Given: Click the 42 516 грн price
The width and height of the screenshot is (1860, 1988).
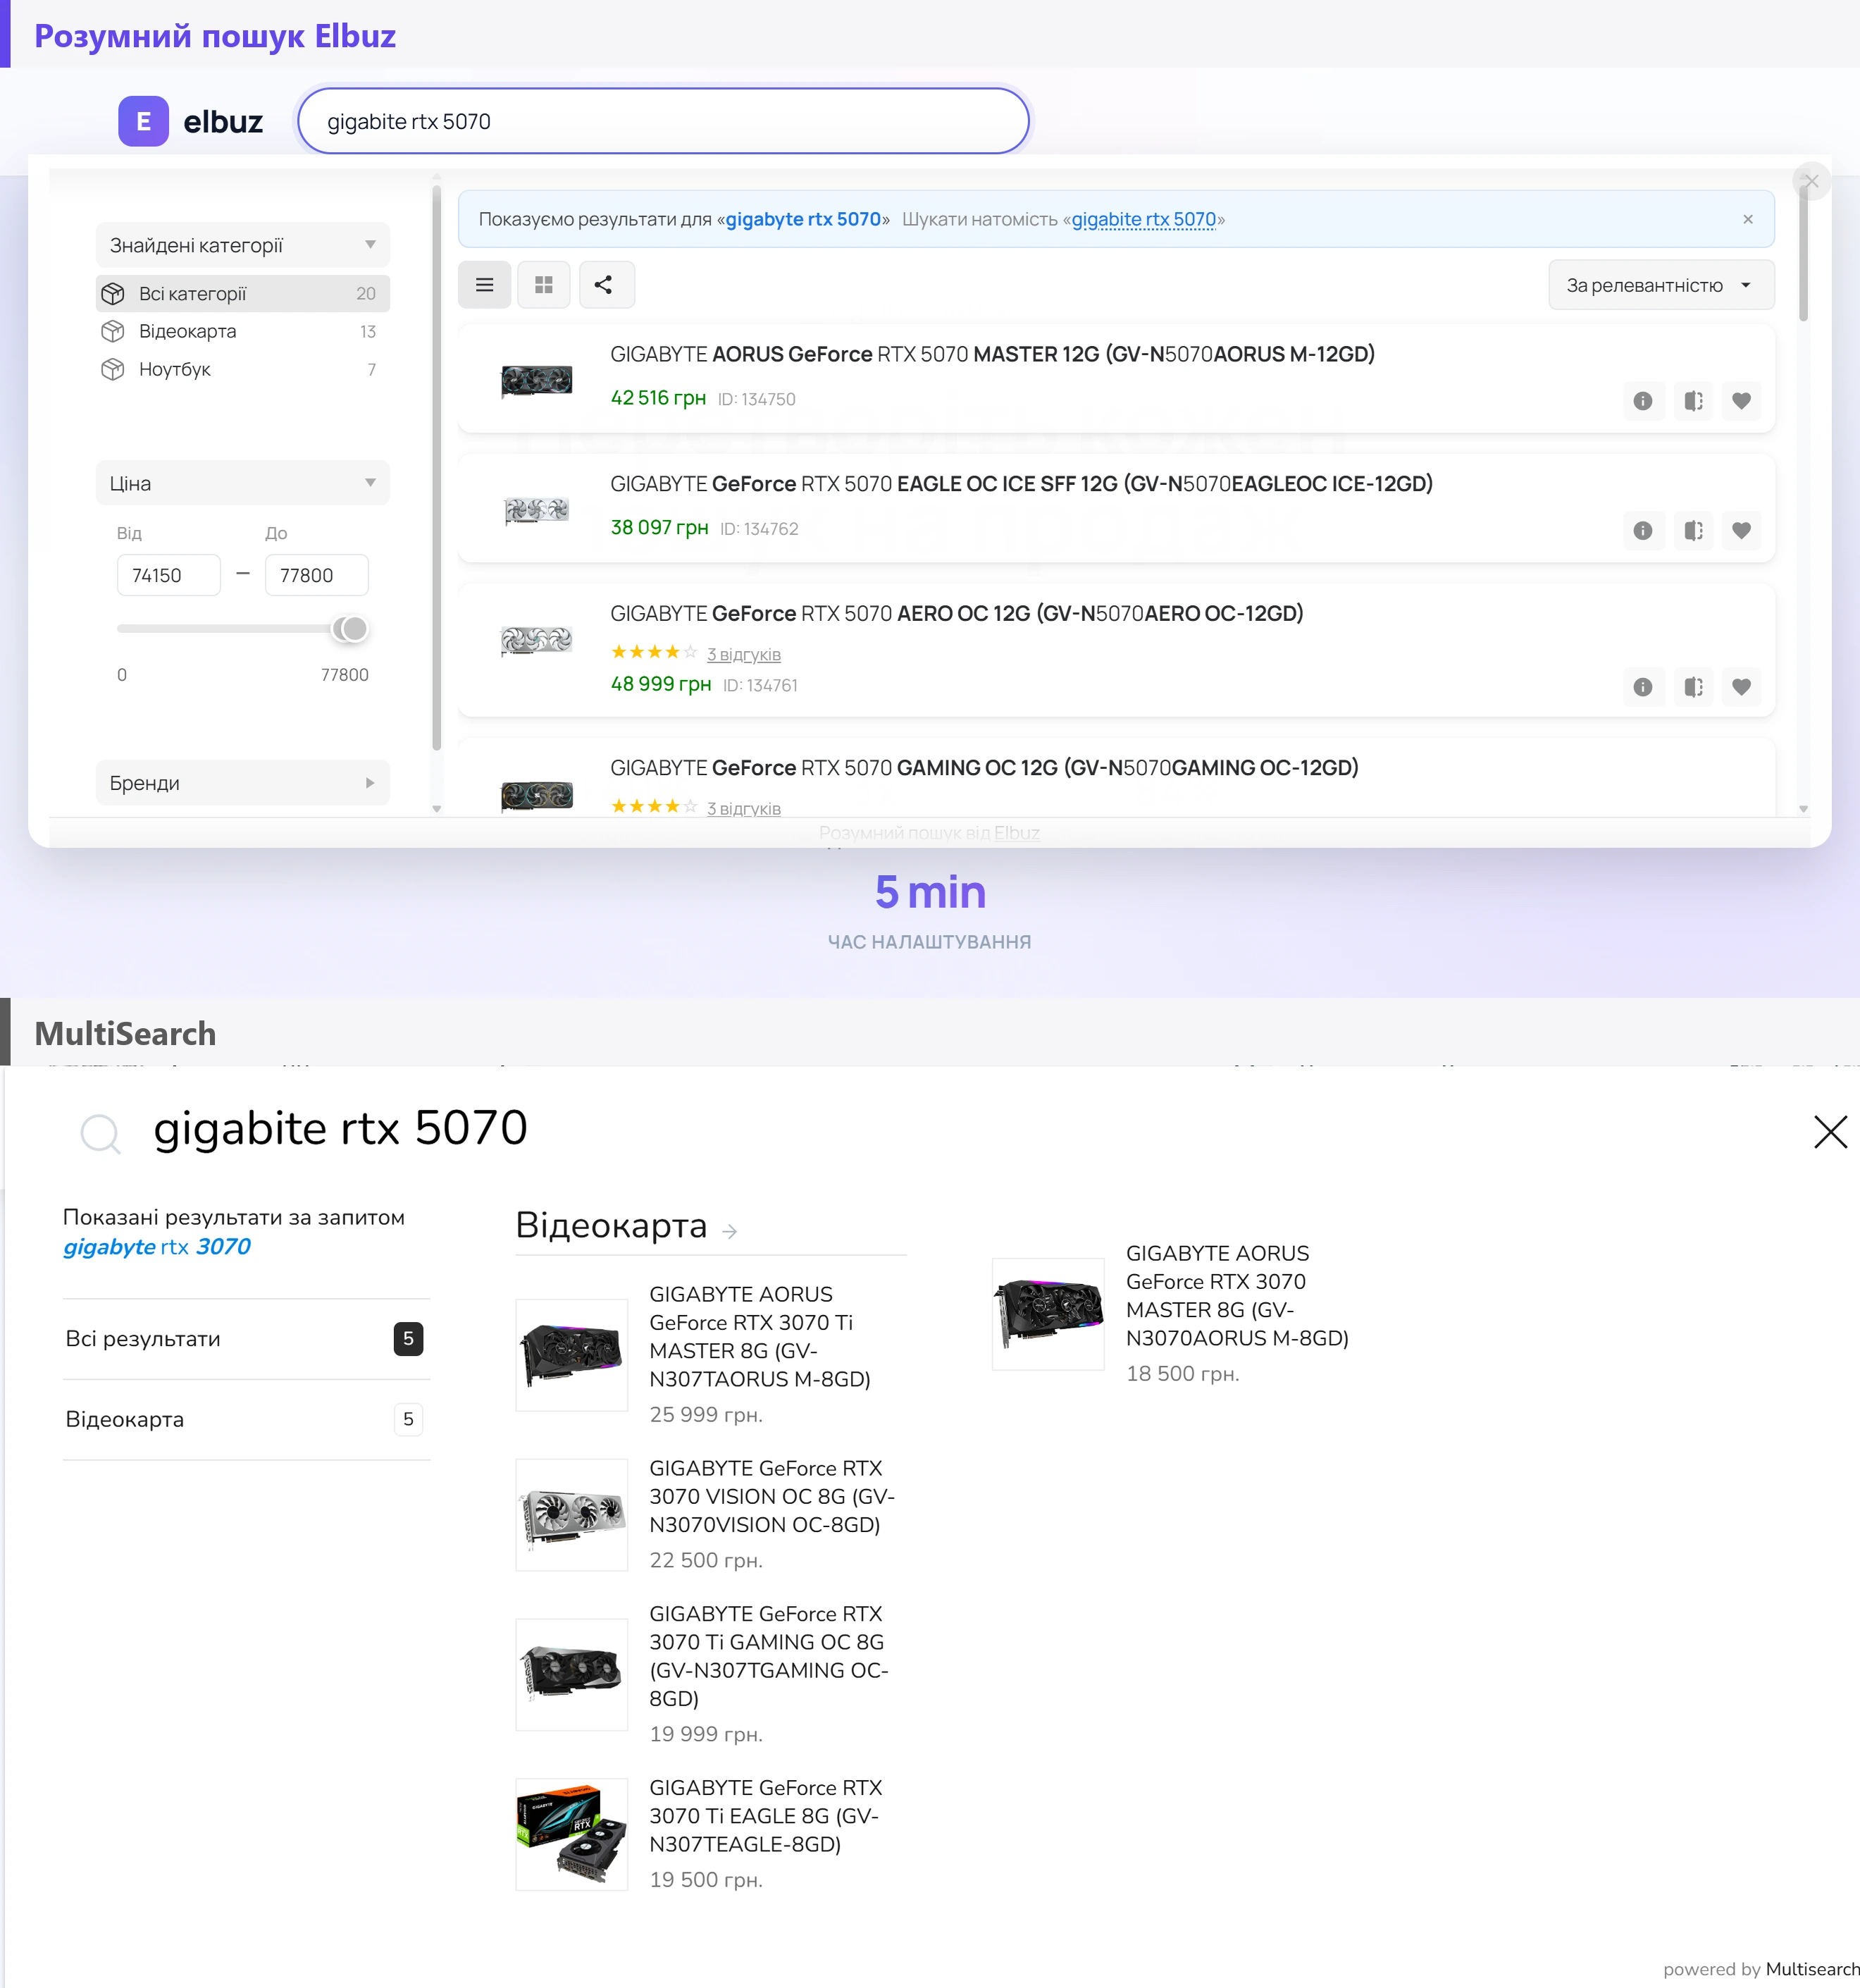Looking at the screenshot, I should (x=658, y=398).
